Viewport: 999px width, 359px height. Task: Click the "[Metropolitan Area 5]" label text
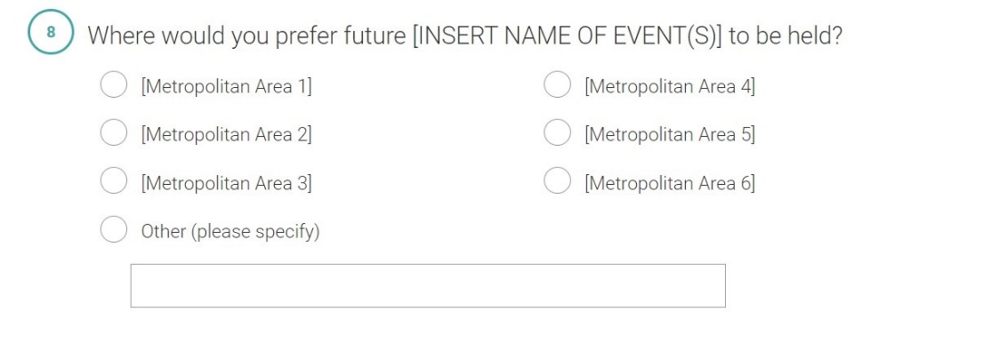pos(670,135)
